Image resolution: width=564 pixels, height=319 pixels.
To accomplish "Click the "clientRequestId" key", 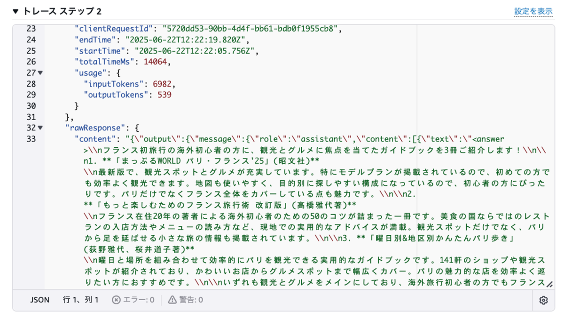I will [x=113, y=29].
